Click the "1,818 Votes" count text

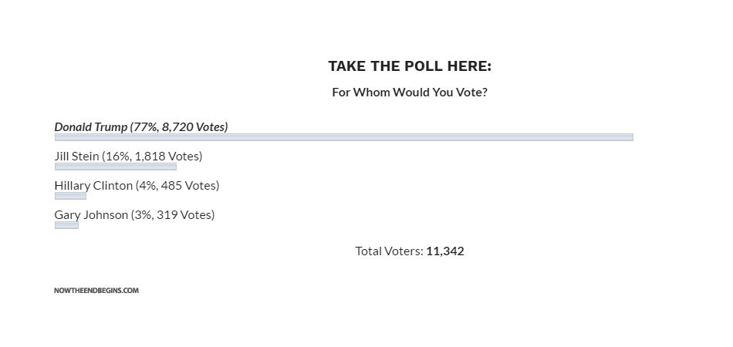tap(167, 157)
